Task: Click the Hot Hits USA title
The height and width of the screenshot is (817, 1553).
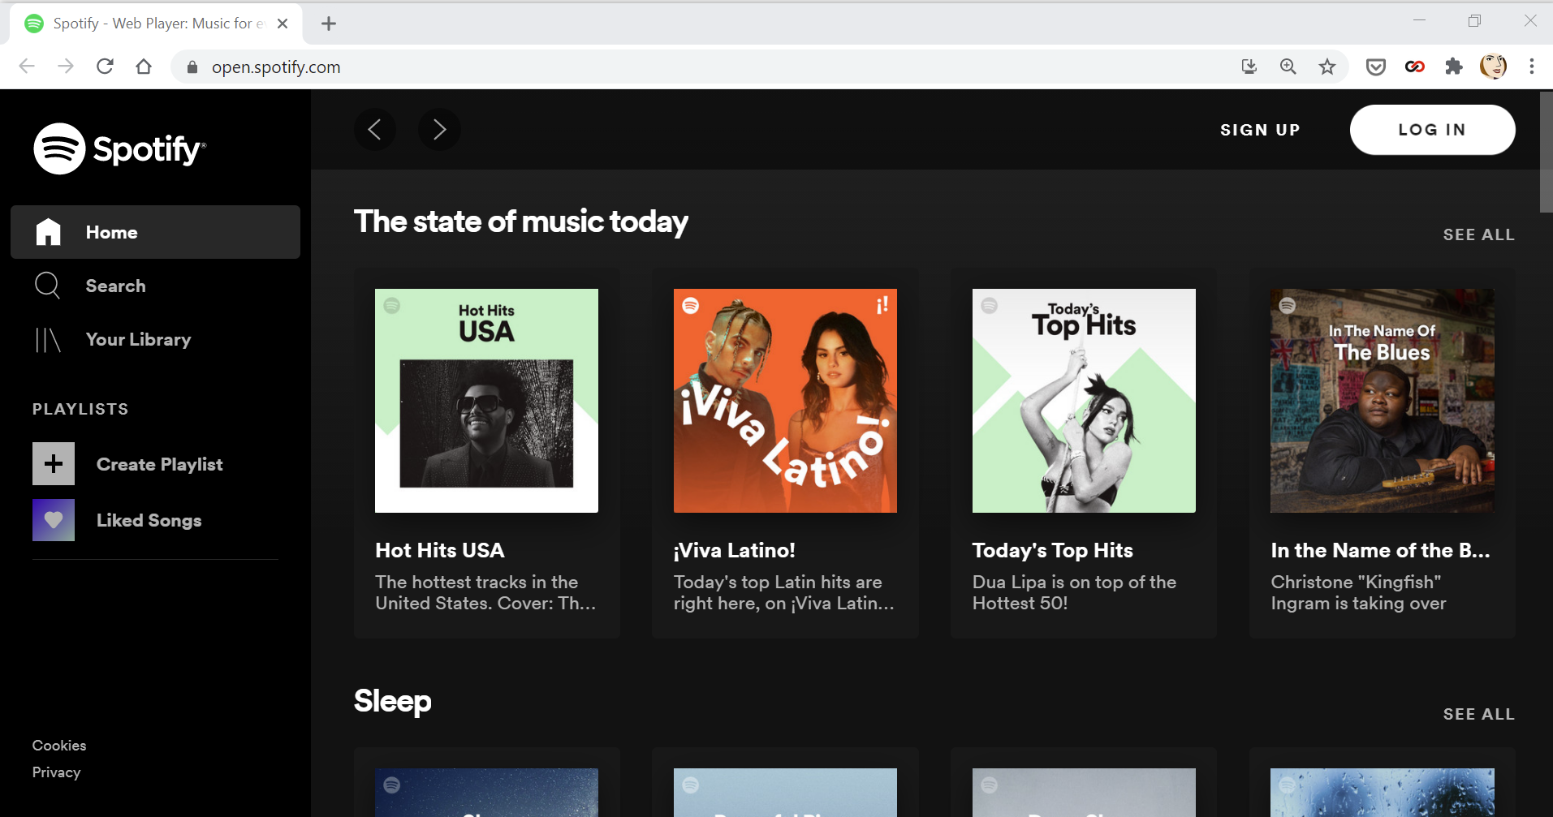Action: (440, 550)
